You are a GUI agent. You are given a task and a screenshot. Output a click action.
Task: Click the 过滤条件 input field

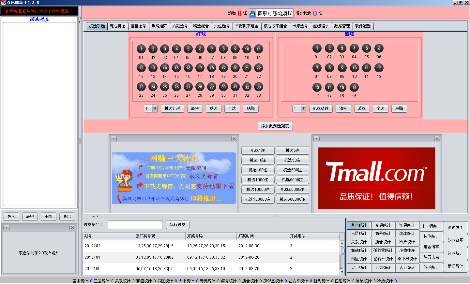[135, 225]
